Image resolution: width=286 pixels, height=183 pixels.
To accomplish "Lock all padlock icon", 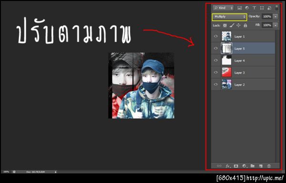I will click(x=245, y=25).
